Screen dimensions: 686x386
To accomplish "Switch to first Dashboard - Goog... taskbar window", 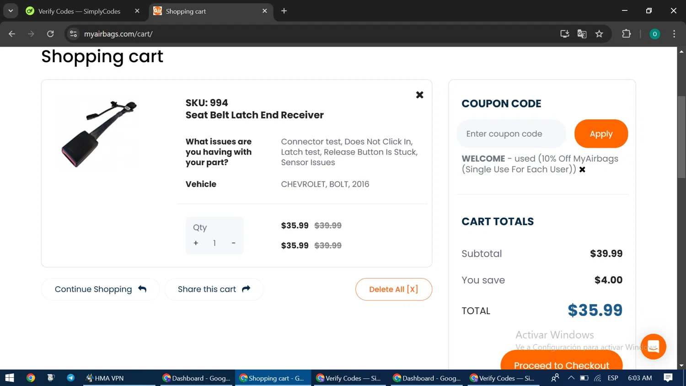I will 197,378.
